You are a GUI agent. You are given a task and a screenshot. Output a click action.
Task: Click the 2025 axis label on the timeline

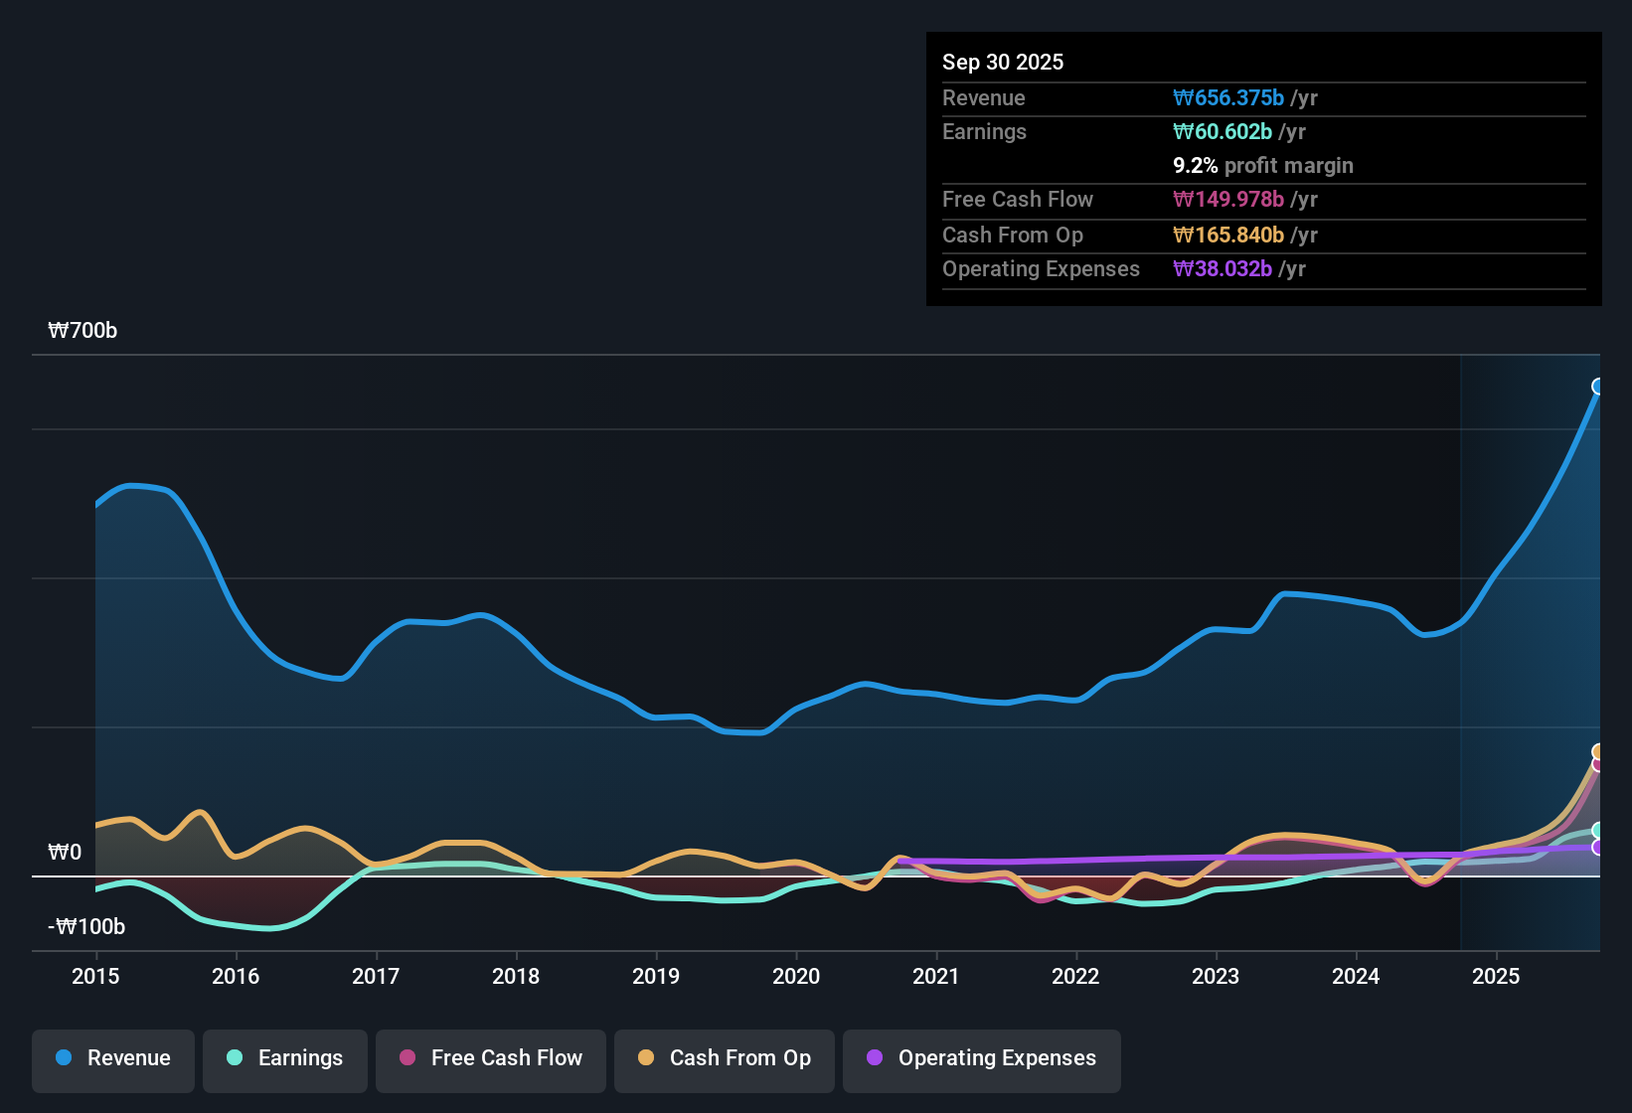point(1496,977)
